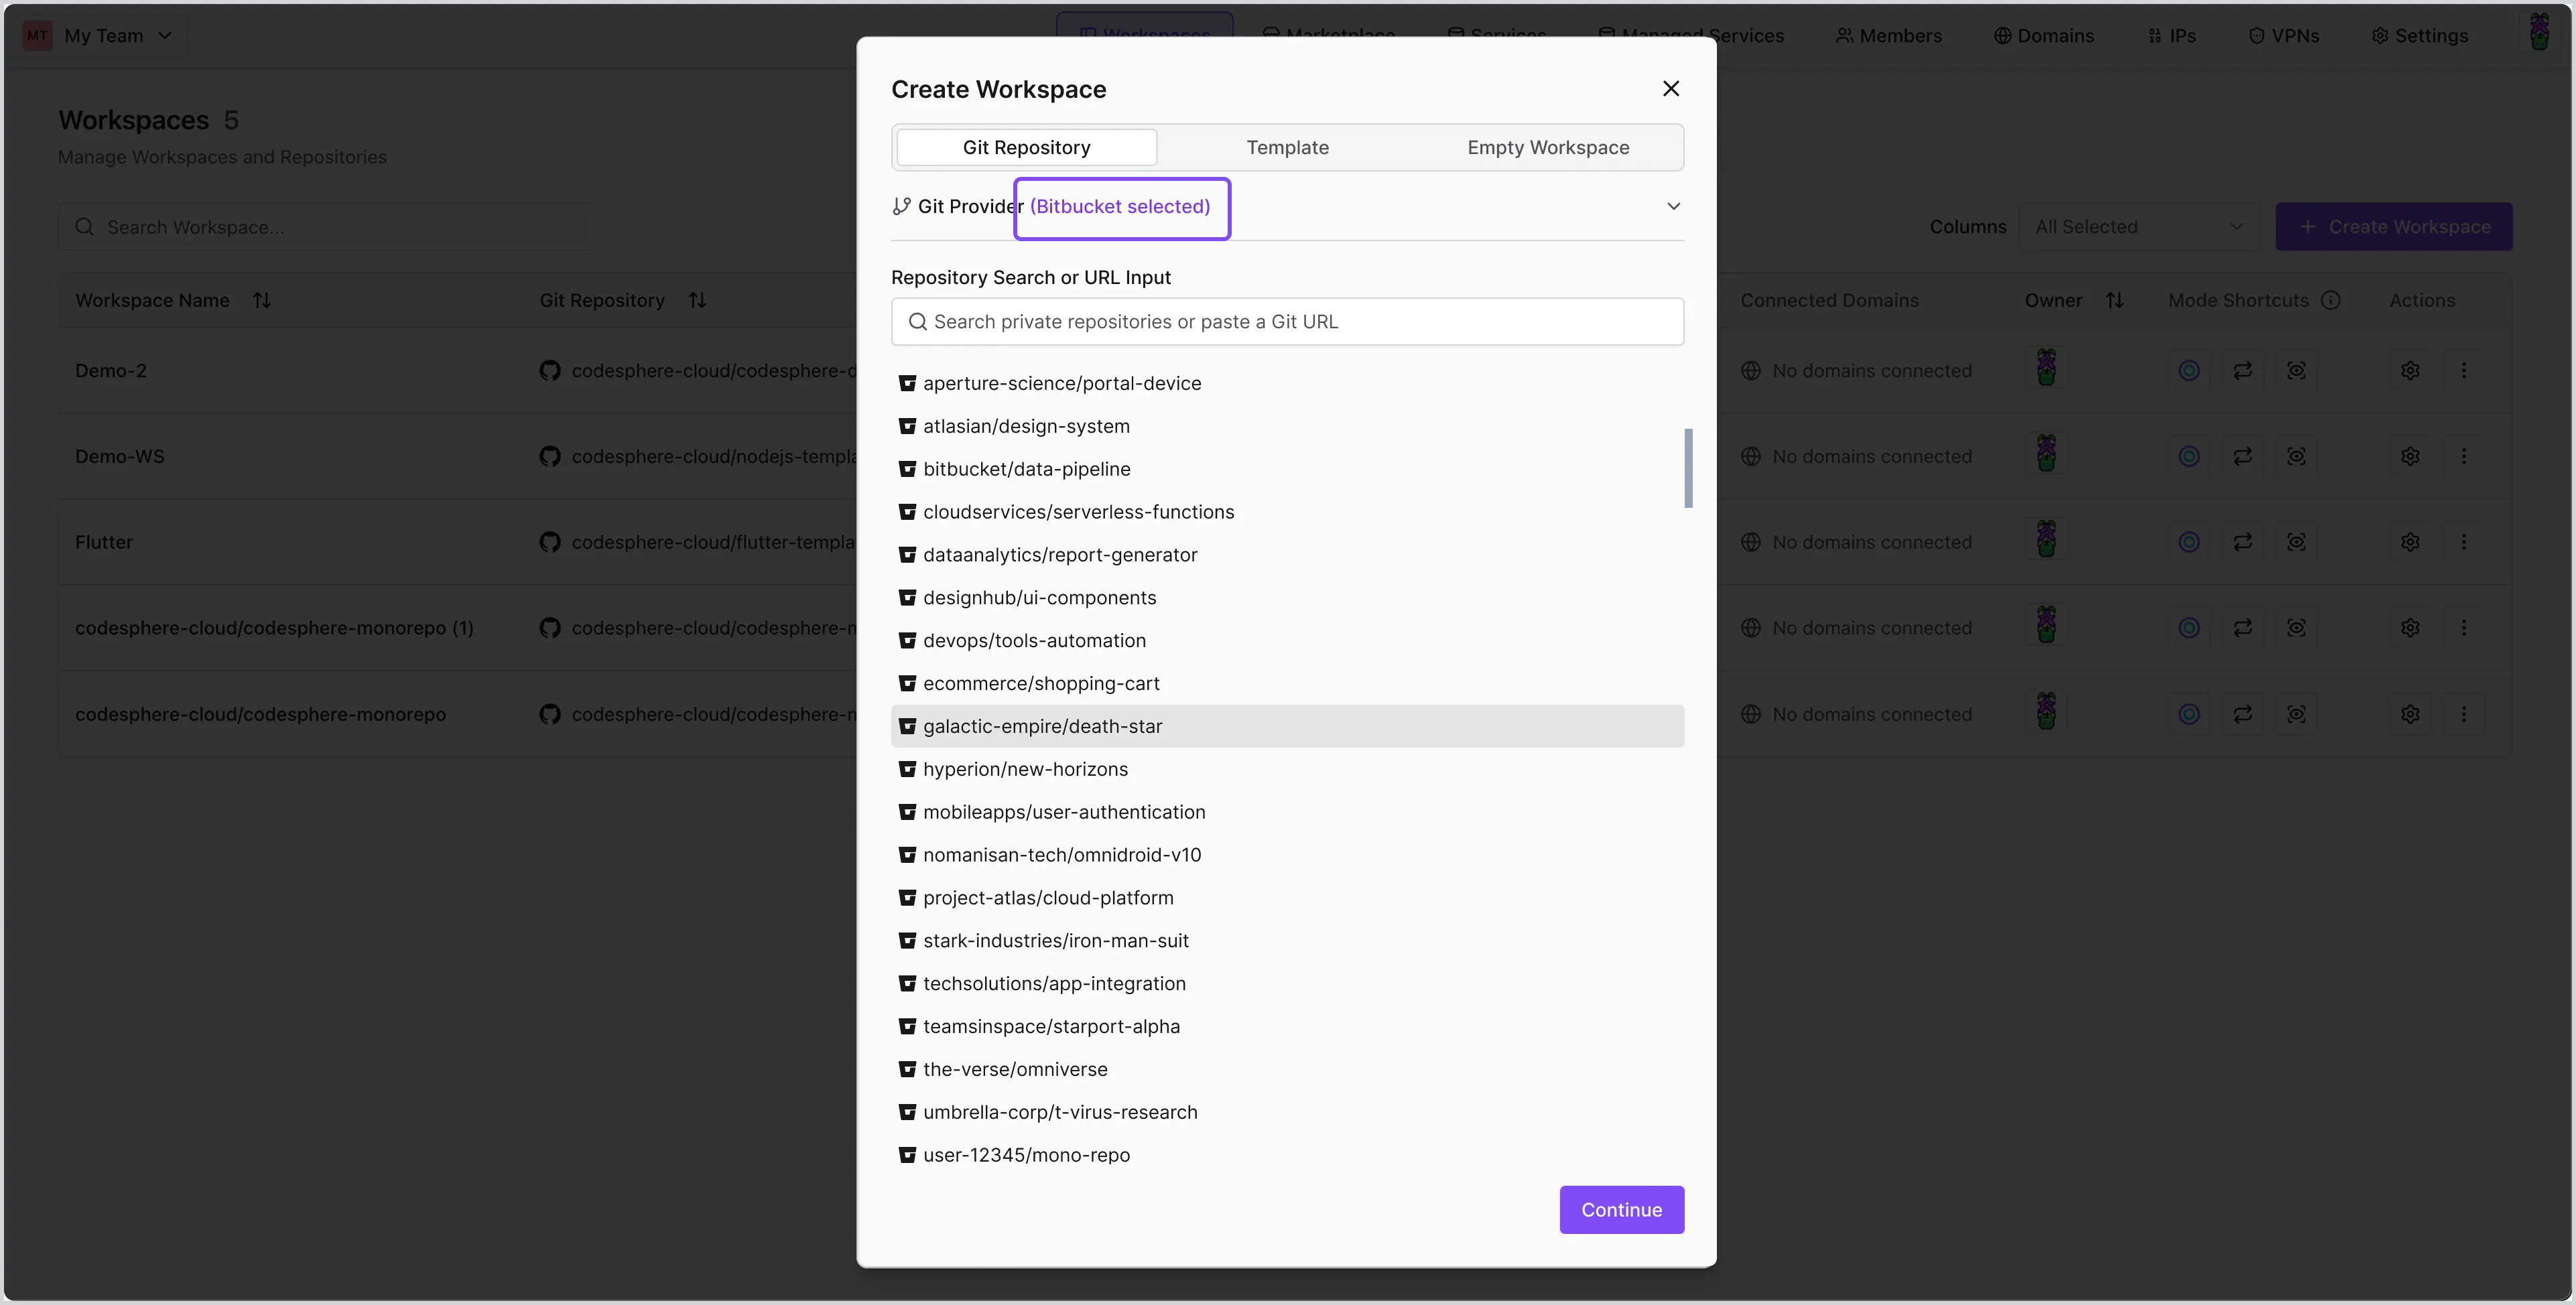This screenshot has width=2576, height=1305.
Task: Click the GitHub icon next to codesphere-cloud/nodejs-template
Action: click(550, 456)
